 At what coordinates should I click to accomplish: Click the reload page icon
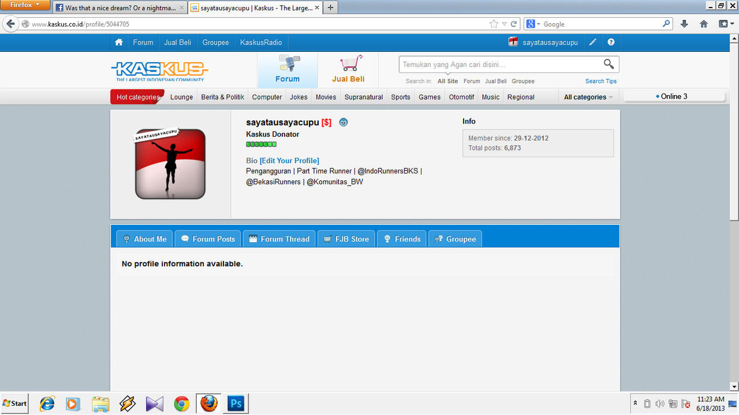point(513,24)
